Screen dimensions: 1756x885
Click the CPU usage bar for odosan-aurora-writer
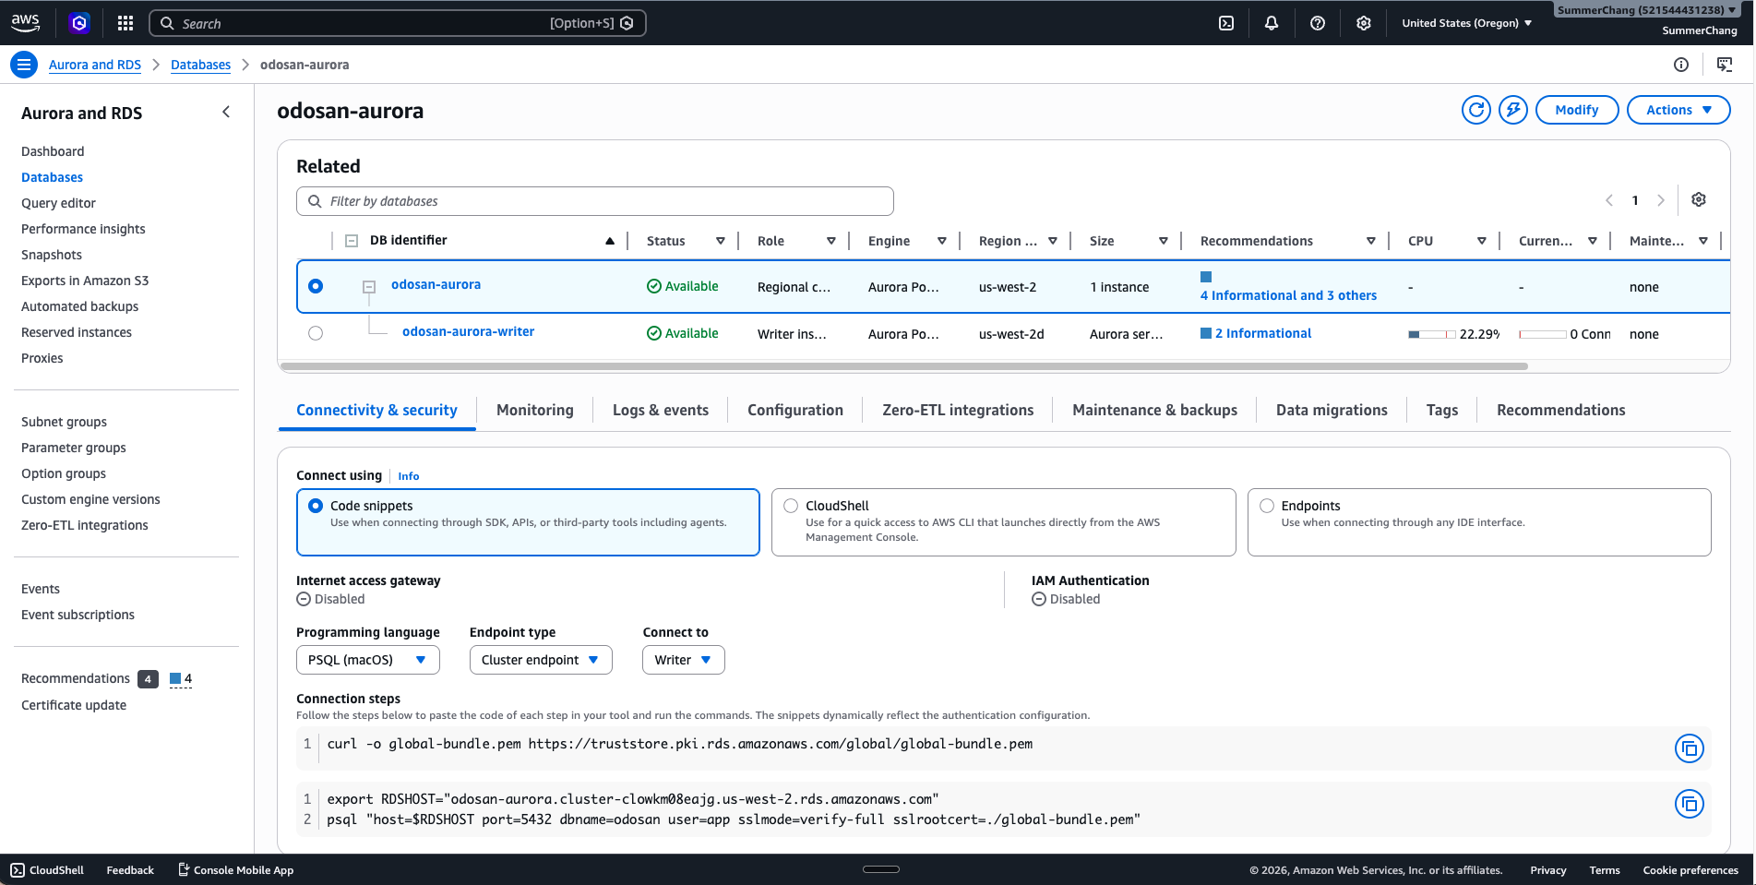click(x=1432, y=334)
